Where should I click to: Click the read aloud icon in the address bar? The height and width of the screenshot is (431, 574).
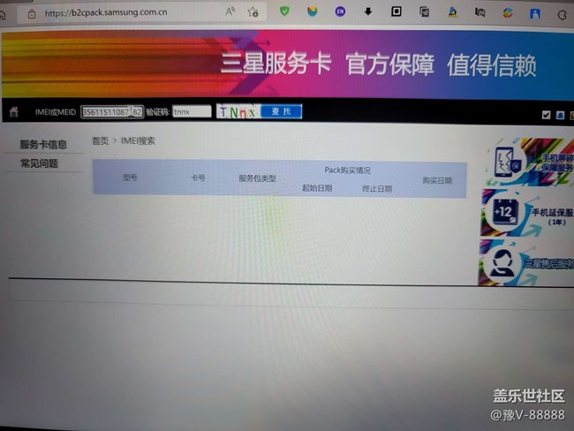230,12
